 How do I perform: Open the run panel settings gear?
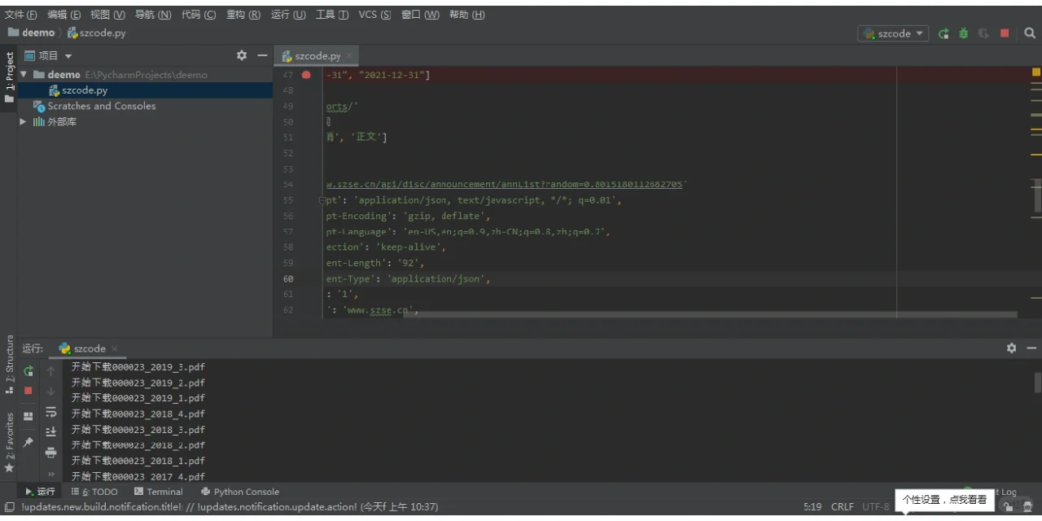click(x=1010, y=348)
